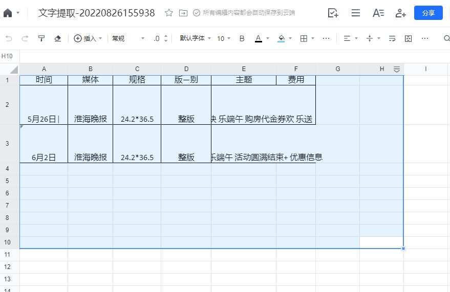
Task: Apply fill color with bucket icon
Action: (x=281, y=38)
